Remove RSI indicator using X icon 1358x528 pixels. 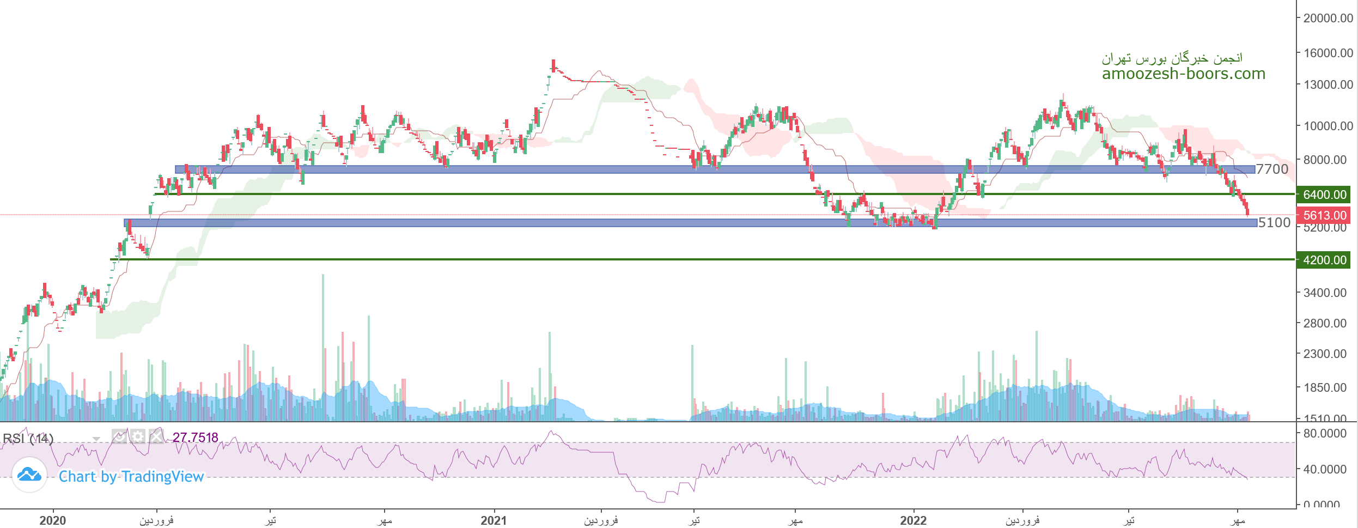point(156,436)
